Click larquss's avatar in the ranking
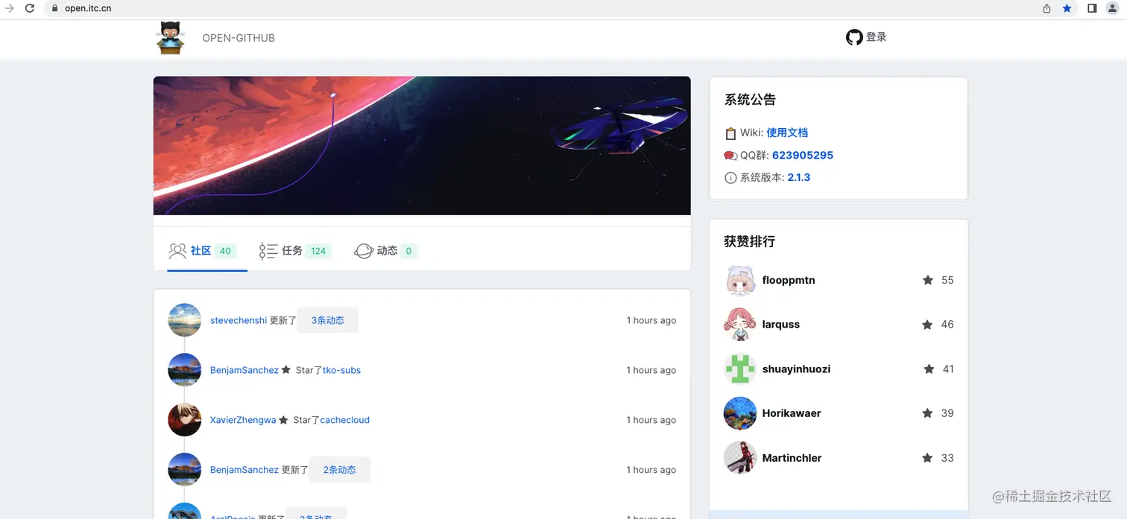1127x519 pixels. click(740, 325)
